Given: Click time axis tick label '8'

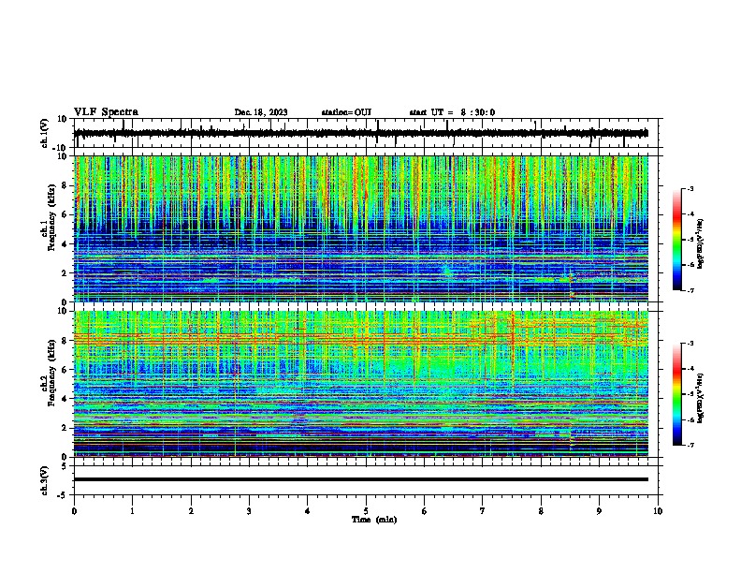Looking at the screenshot, I should click(x=541, y=511).
